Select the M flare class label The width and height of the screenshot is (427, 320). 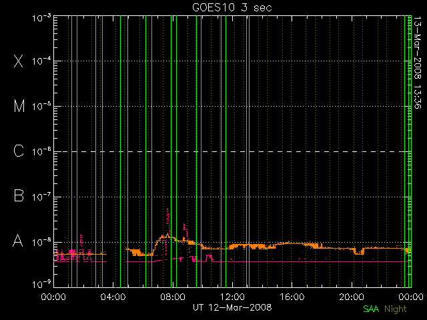click(x=19, y=106)
